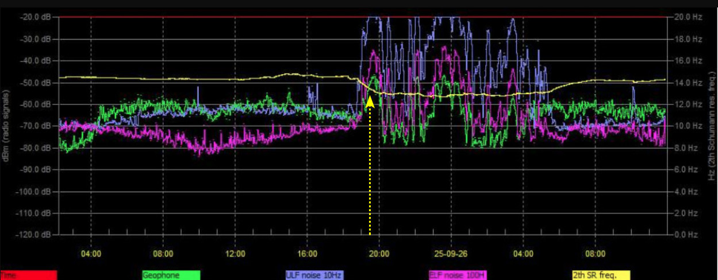The height and width of the screenshot is (280, 718).
Task: Click the -120.0 dB left axis label
Action: click(x=35, y=235)
